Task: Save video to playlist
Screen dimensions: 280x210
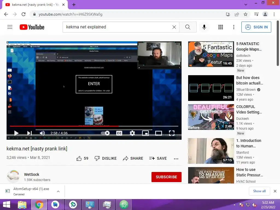Action: (158, 158)
